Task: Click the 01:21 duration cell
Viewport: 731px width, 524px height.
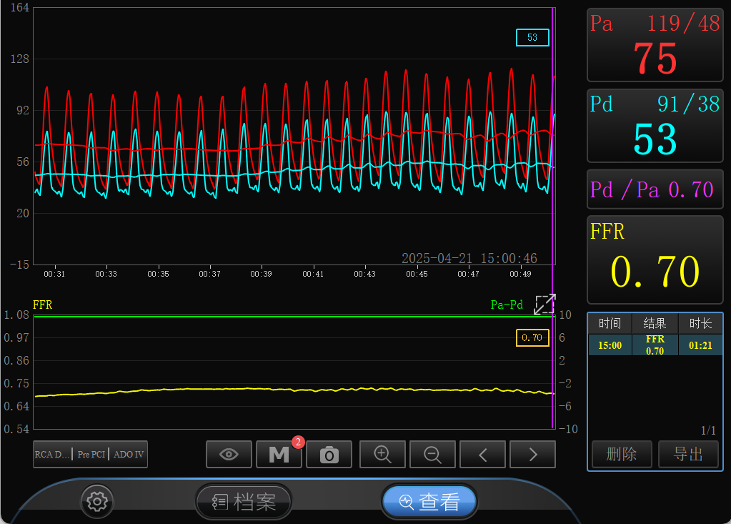Action: (700, 345)
